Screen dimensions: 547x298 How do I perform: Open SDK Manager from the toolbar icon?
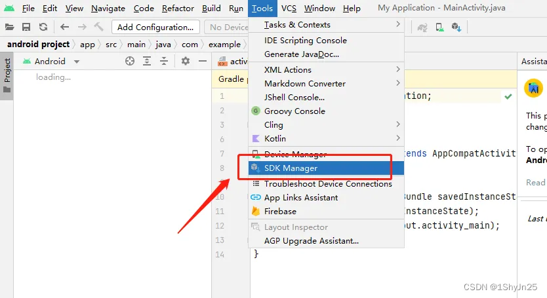[456, 28]
